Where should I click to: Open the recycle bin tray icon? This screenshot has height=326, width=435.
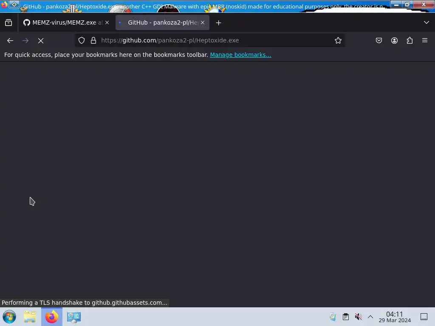[333, 317]
